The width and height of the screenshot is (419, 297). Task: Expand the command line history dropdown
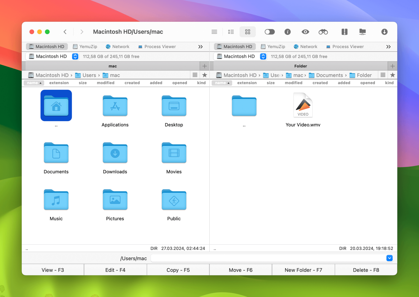coord(389,258)
